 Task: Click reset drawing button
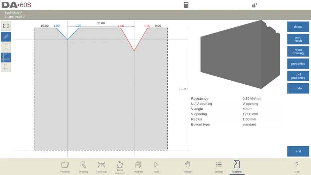tap(298, 52)
